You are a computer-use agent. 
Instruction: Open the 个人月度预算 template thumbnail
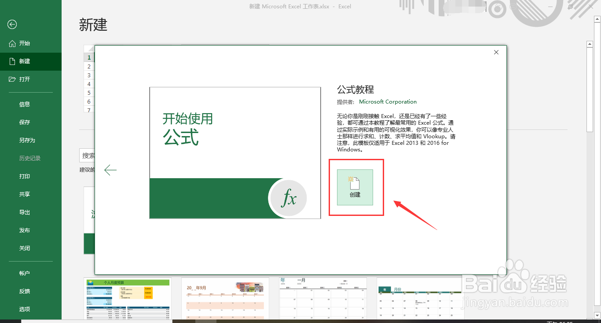click(128, 299)
